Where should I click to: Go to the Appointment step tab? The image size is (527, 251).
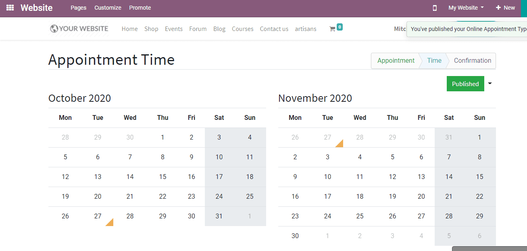coord(396,61)
